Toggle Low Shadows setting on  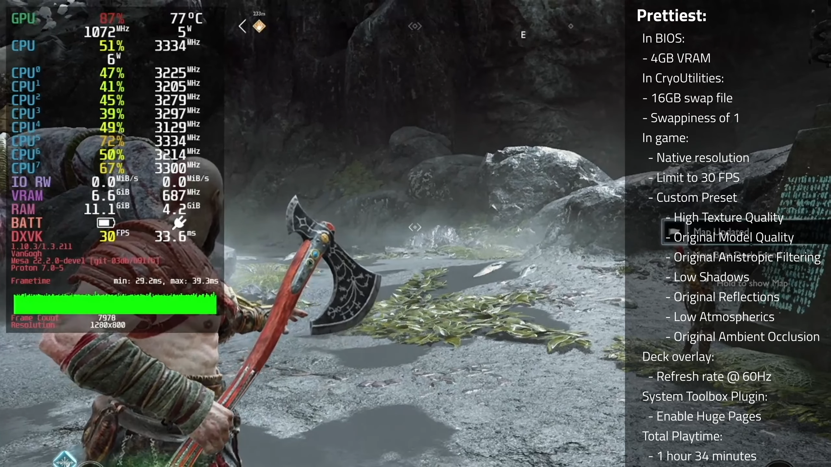[x=711, y=277]
